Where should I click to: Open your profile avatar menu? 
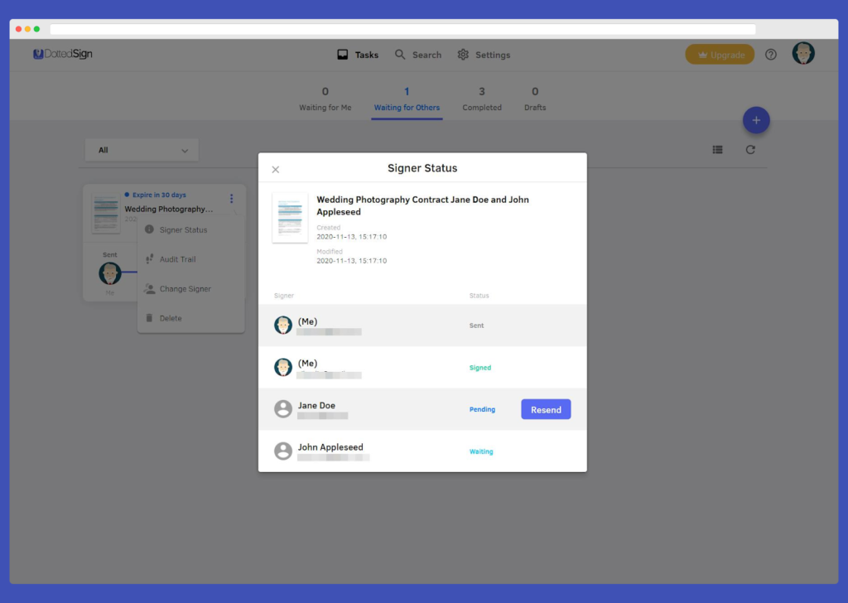click(x=802, y=53)
